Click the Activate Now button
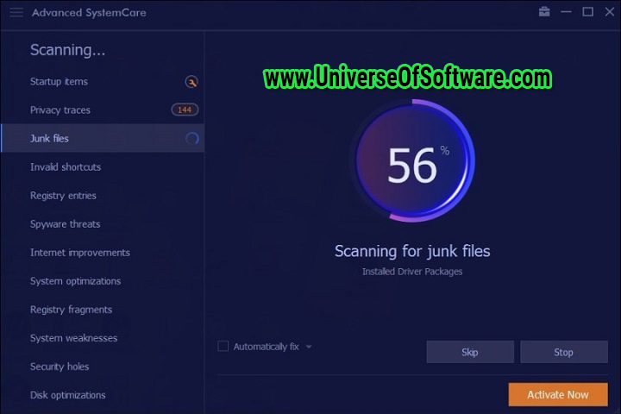Image resolution: width=621 pixels, height=414 pixels. coord(558,394)
